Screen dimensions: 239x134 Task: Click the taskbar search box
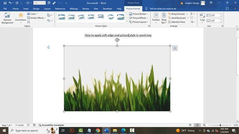(x=34, y=131)
